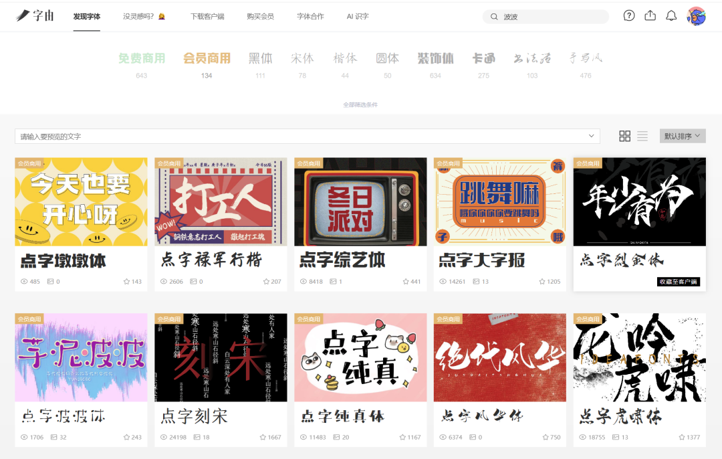Expand the preview text dropdown arrow

click(591, 136)
